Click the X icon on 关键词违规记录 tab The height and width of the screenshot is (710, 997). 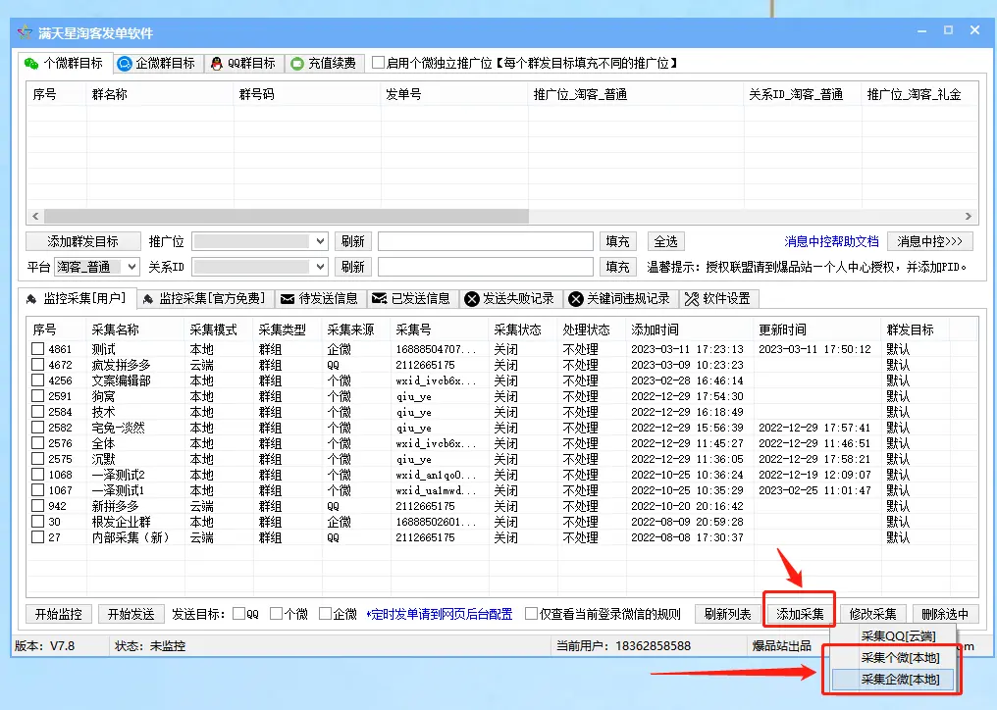575,299
